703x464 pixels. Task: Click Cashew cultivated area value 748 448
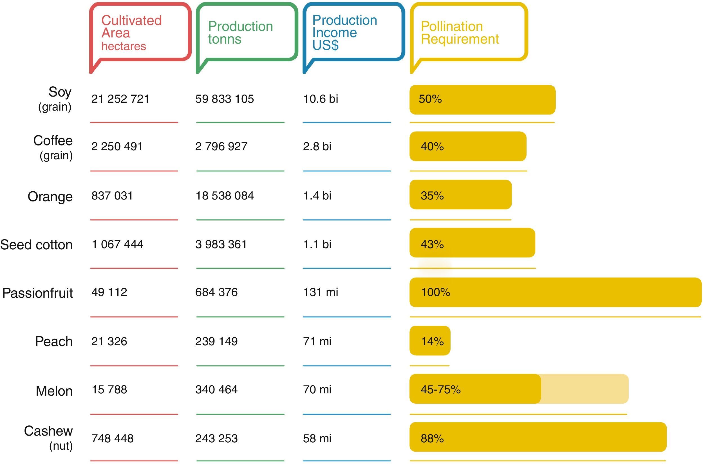113,438
